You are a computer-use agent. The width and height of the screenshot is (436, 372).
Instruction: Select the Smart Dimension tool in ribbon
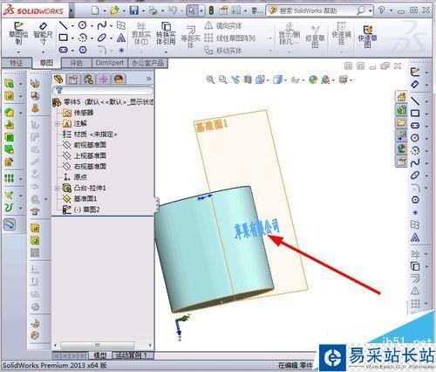tap(43, 33)
